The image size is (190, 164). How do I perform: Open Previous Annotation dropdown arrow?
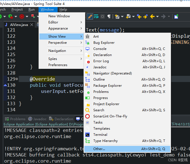pyautogui.click(x=133, y=16)
